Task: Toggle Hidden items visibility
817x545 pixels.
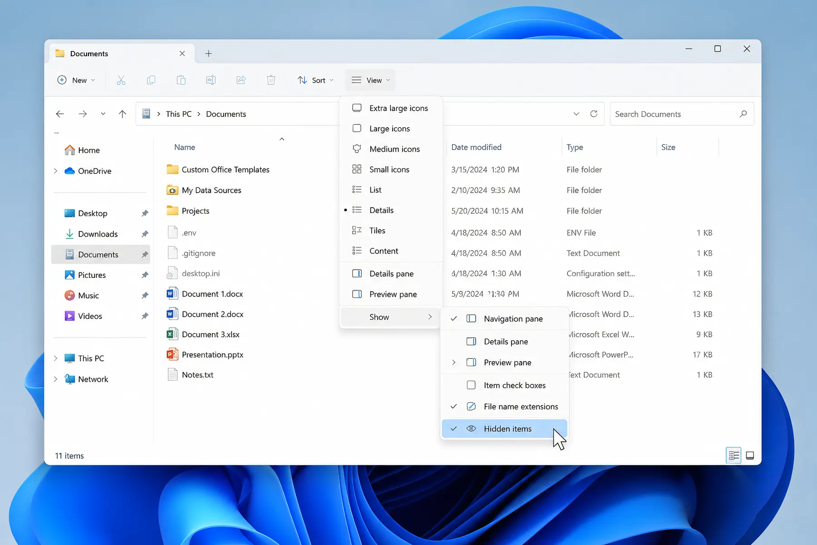Action: (x=505, y=429)
